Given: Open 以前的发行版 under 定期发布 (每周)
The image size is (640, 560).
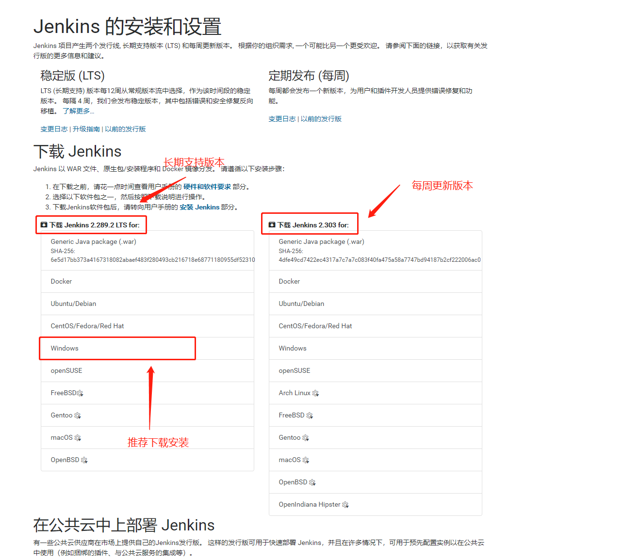Looking at the screenshot, I should pyautogui.click(x=321, y=119).
